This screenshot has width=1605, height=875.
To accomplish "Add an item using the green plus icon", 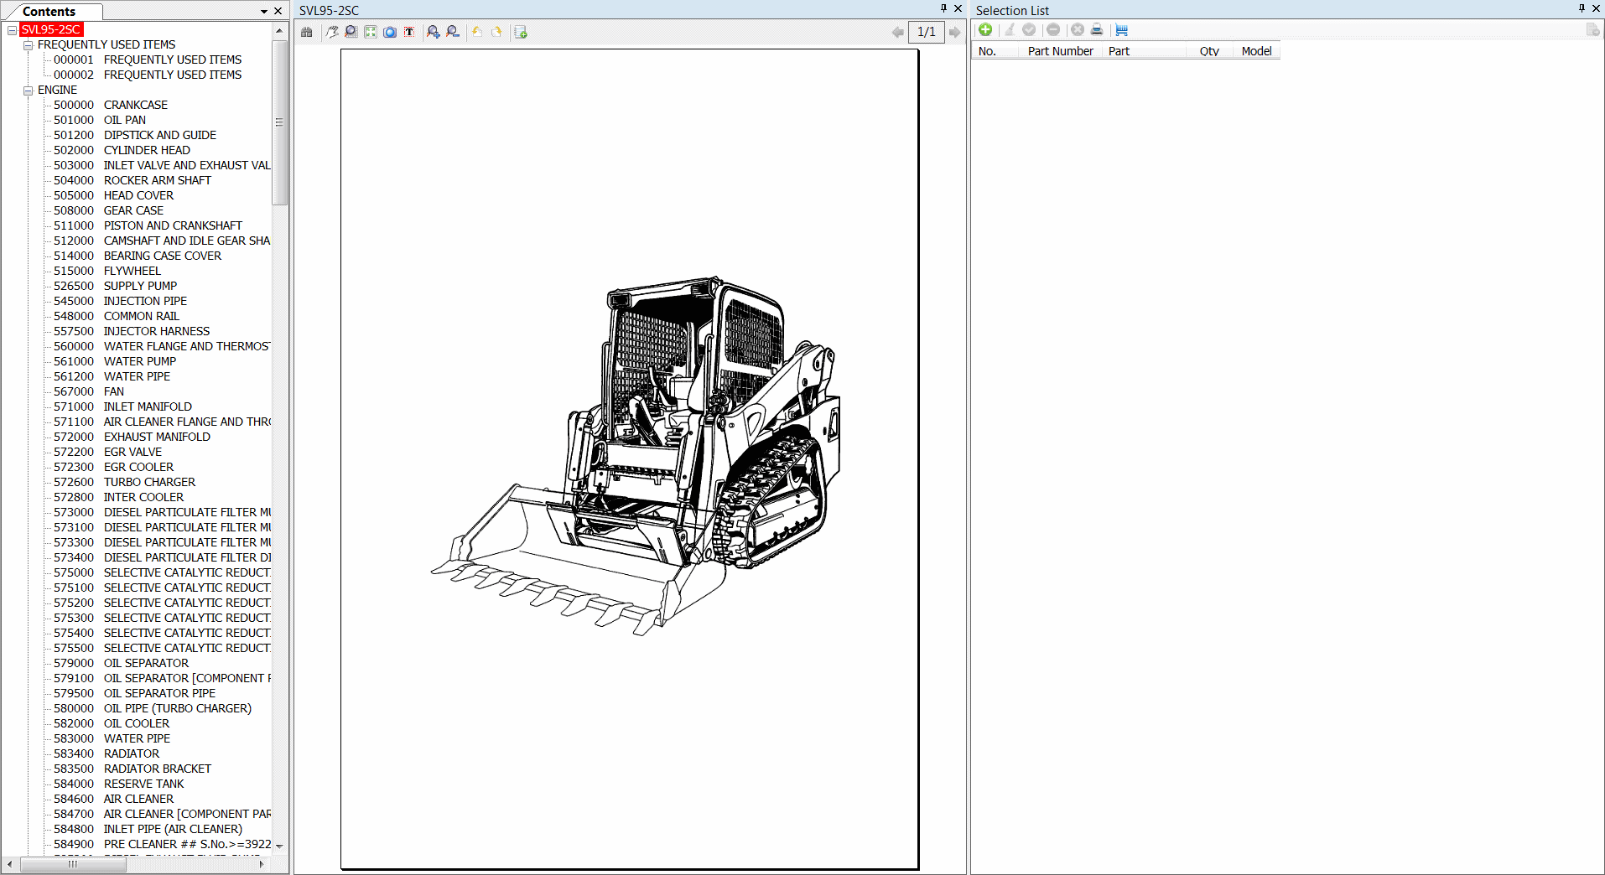I will [x=986, y=29].
